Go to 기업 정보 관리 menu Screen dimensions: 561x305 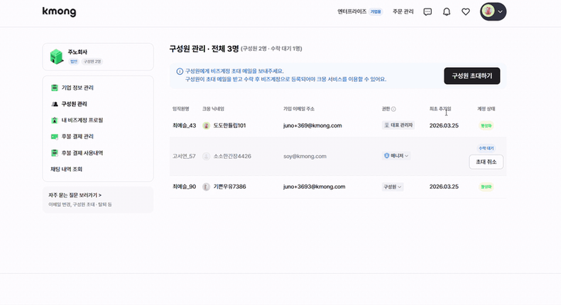coord(77,88)
